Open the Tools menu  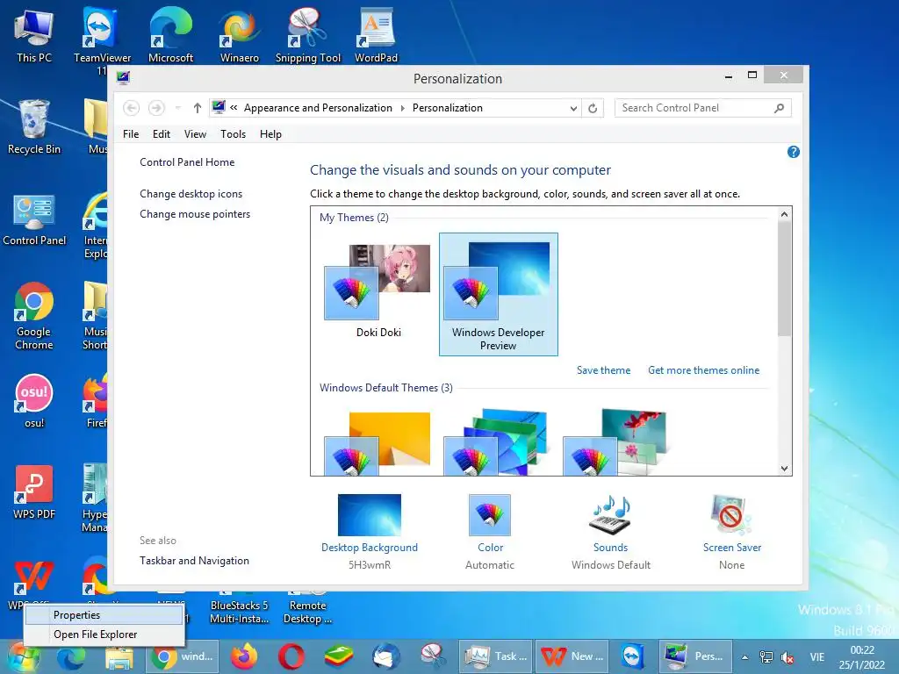(x=233, y=134)
